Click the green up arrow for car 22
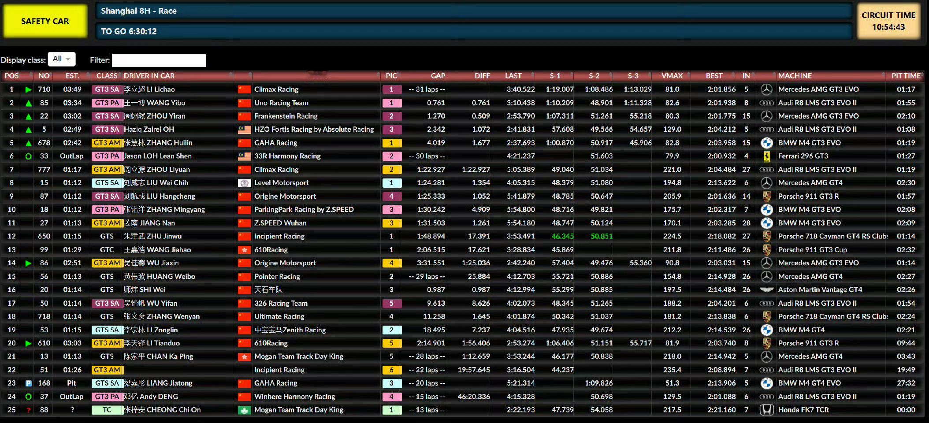 click(x=28, y=116)
